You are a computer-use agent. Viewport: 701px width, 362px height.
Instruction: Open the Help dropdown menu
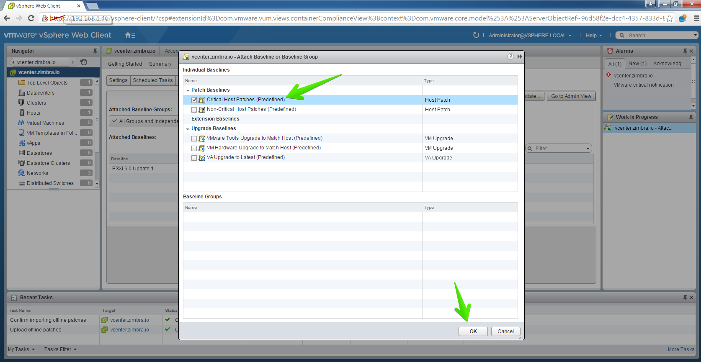pos(593,36)
